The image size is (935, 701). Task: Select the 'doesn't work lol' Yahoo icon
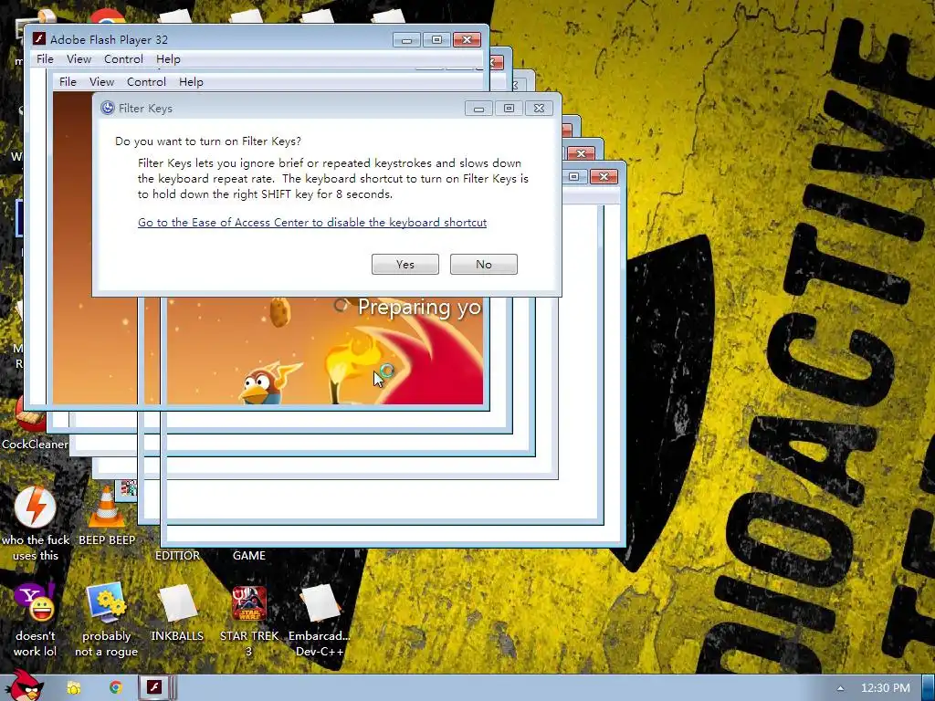[x=36, y=620]
